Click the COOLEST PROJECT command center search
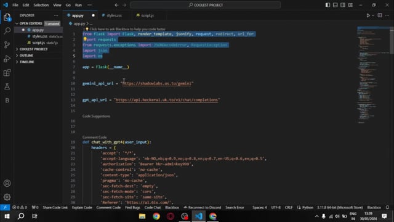The image size is (394, 222). [205, 5]
